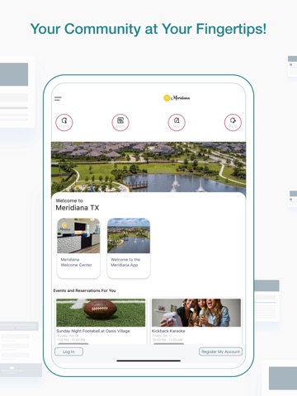This screenshot has width=297, height=396.
Task: Open the Map shortcut icon
Action: click(177, 122)
